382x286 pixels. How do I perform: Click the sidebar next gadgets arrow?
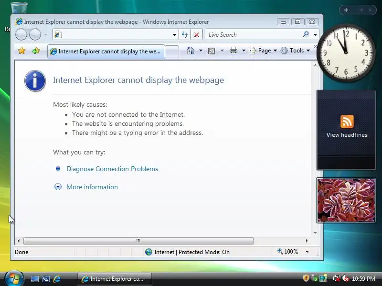point(371,10)
